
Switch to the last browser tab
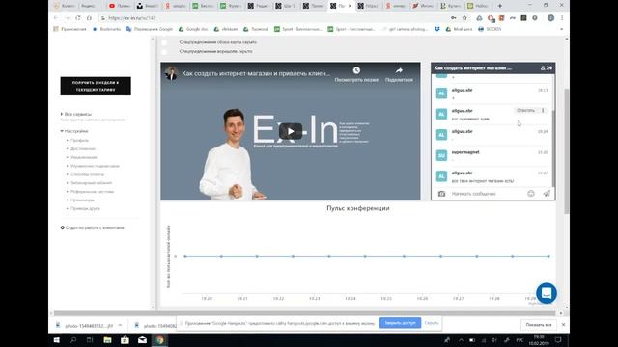(x=478, y=6)
